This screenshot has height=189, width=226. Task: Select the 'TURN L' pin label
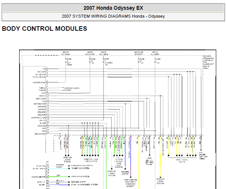tap(42, 88)
